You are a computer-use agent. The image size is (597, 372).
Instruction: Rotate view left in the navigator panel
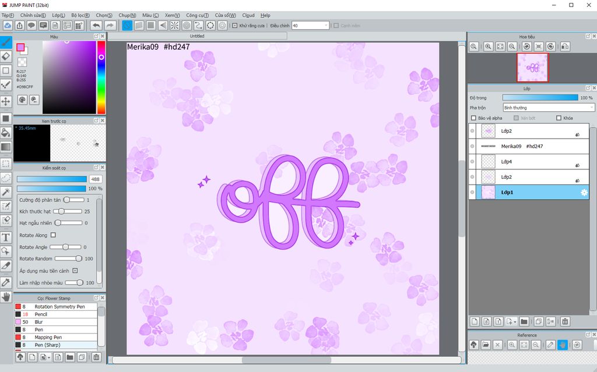click(x=527, y=47)
